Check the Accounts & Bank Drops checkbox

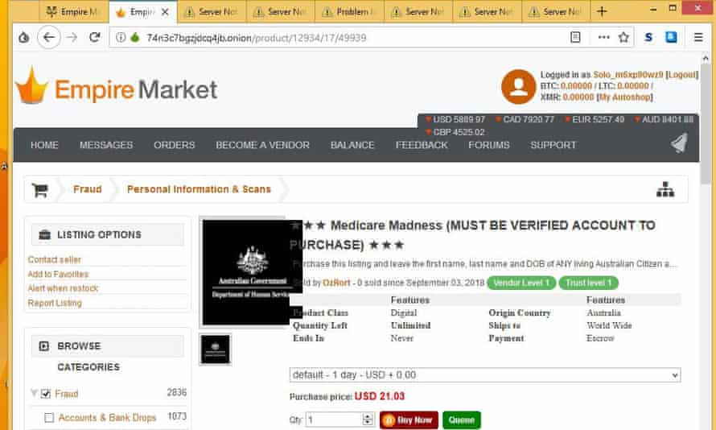coord(49,417)
